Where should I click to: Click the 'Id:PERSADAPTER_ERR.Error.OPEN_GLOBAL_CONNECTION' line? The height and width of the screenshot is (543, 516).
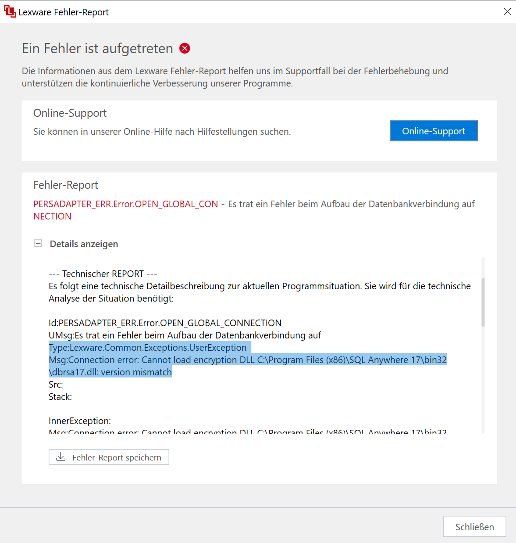coord(165,323)
